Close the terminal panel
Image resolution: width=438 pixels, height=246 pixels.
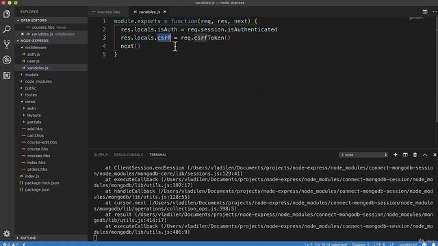[x=435, y=155]
